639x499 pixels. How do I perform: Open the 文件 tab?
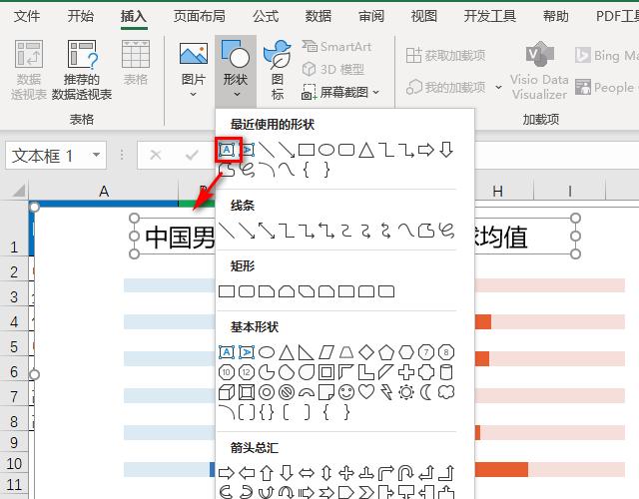tap(27, 16)
